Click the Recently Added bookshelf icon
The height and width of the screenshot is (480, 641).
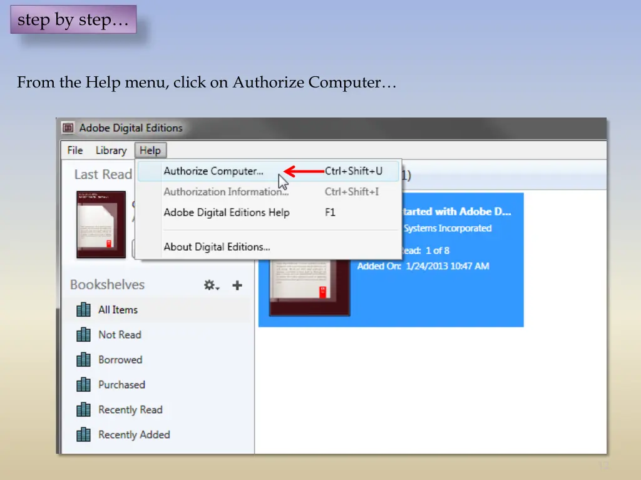coord(83,435)
